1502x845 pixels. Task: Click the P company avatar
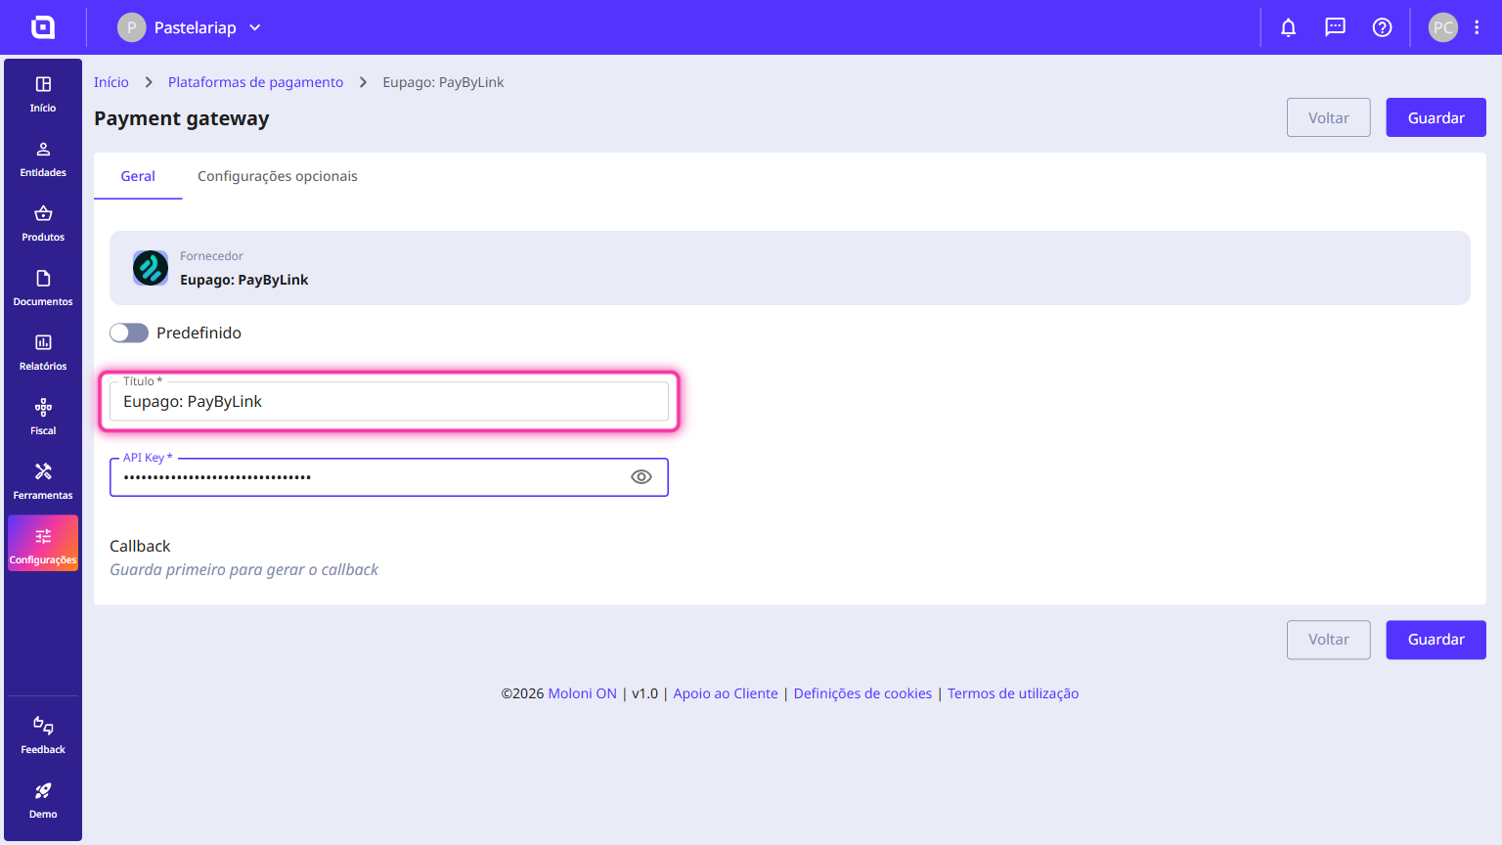coord(132,27)
